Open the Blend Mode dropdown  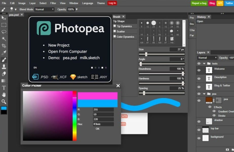[x=44, y=9]
